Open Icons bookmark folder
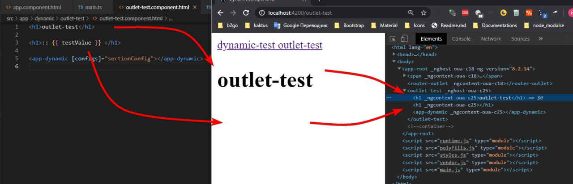 pyautogui.click(x=415, y=25)
